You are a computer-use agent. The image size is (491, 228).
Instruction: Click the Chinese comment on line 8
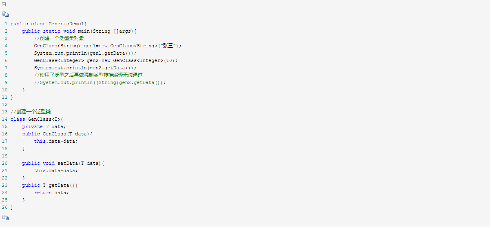(88, 75)
